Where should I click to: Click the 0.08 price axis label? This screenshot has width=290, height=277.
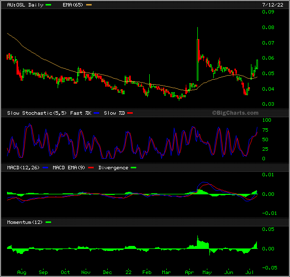268,28
